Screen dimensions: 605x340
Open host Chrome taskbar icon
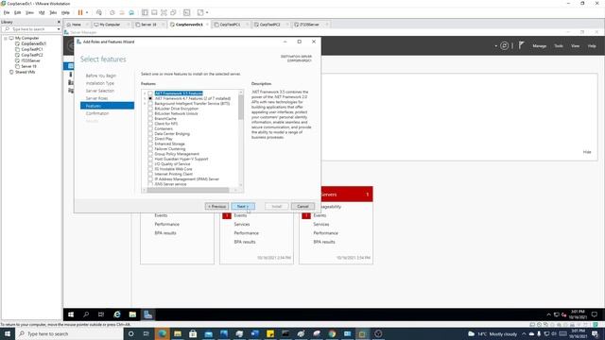[x=332, y=333]
